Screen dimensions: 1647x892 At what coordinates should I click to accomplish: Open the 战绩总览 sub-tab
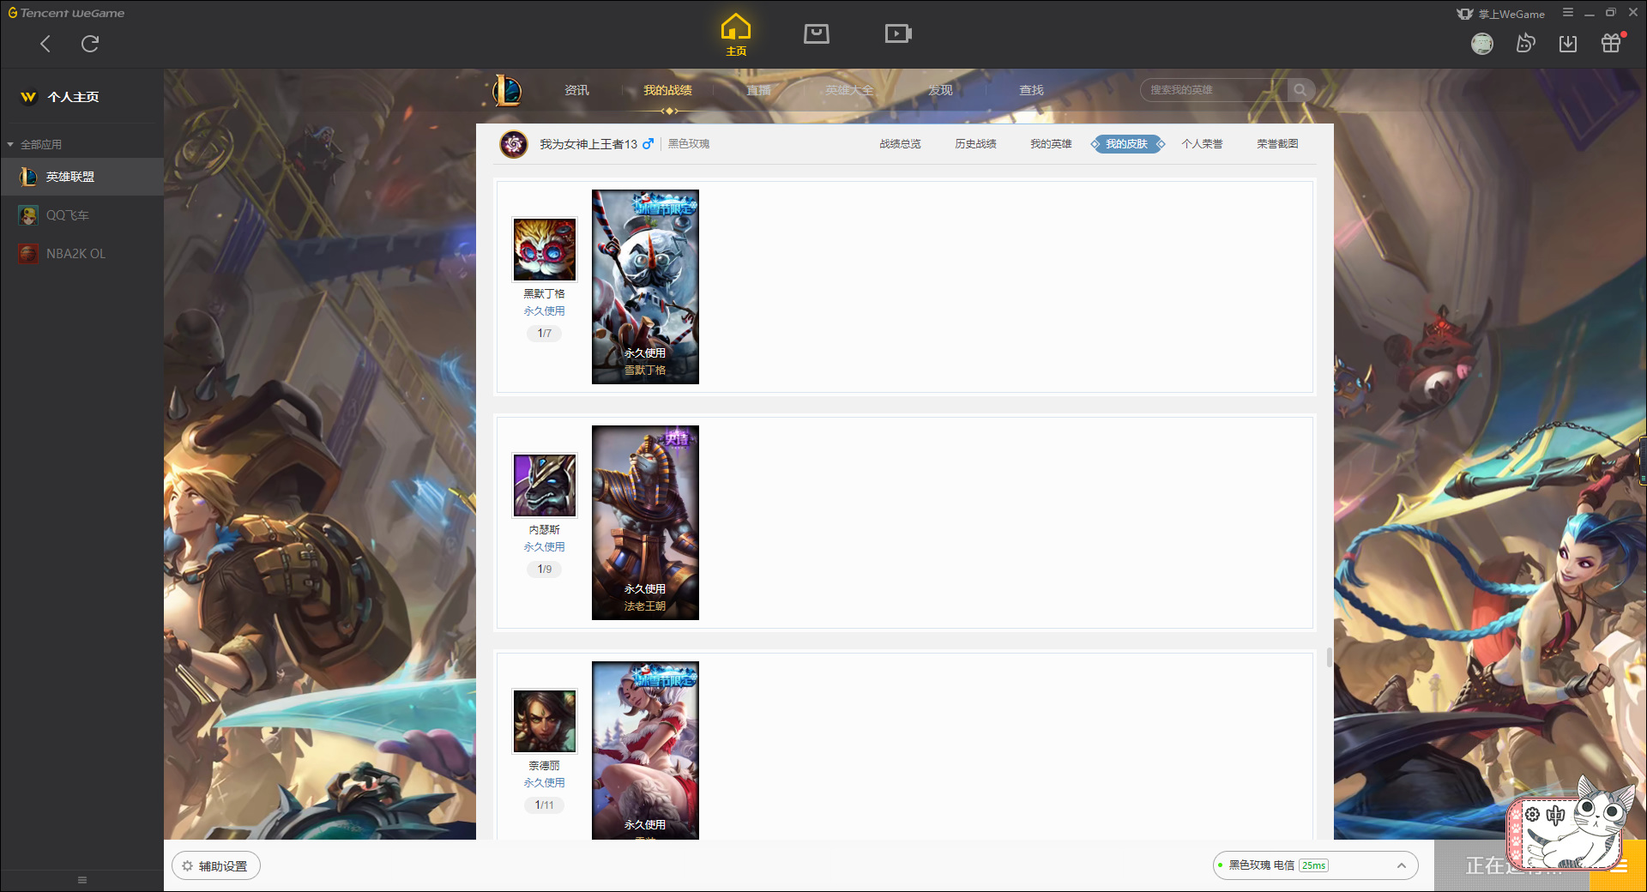(x=900, y=144)
